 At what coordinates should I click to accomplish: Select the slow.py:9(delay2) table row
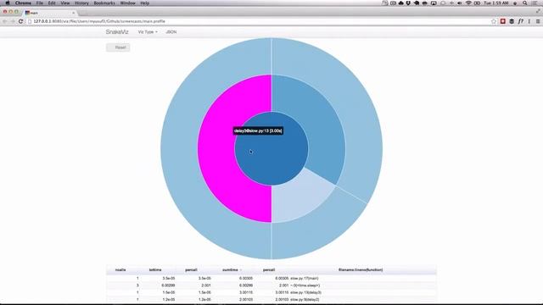271,299
